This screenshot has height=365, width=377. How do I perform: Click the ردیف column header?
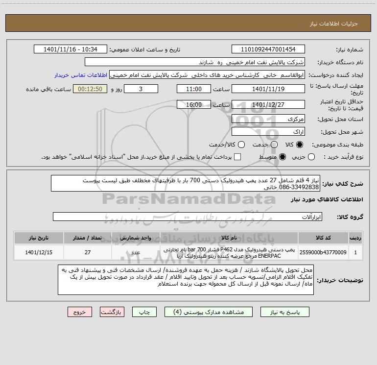pos(355,238)
